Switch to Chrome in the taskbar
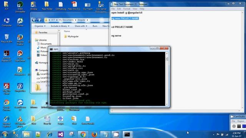Viewport: 246px width, 138px height. (83, 135)
